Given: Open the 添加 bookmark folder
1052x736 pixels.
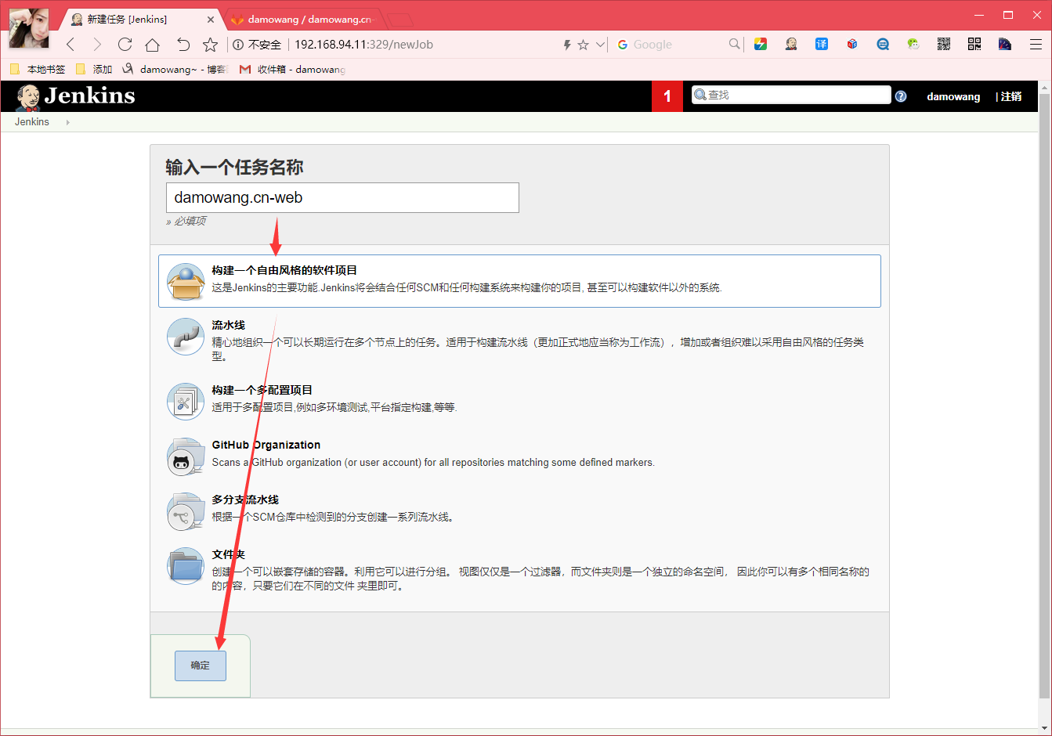Looking at the screenshot, I should click(x=94, y=69).
